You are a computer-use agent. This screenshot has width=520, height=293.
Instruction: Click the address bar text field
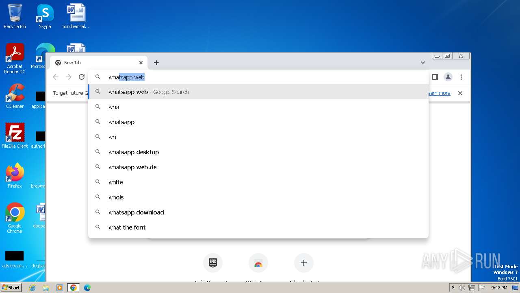click(258, 77)
